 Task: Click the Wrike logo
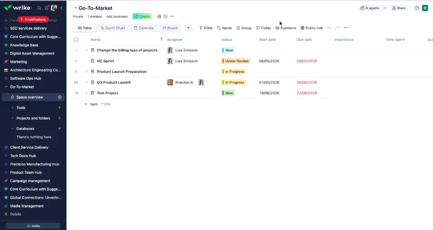click(x=17, y=8)
